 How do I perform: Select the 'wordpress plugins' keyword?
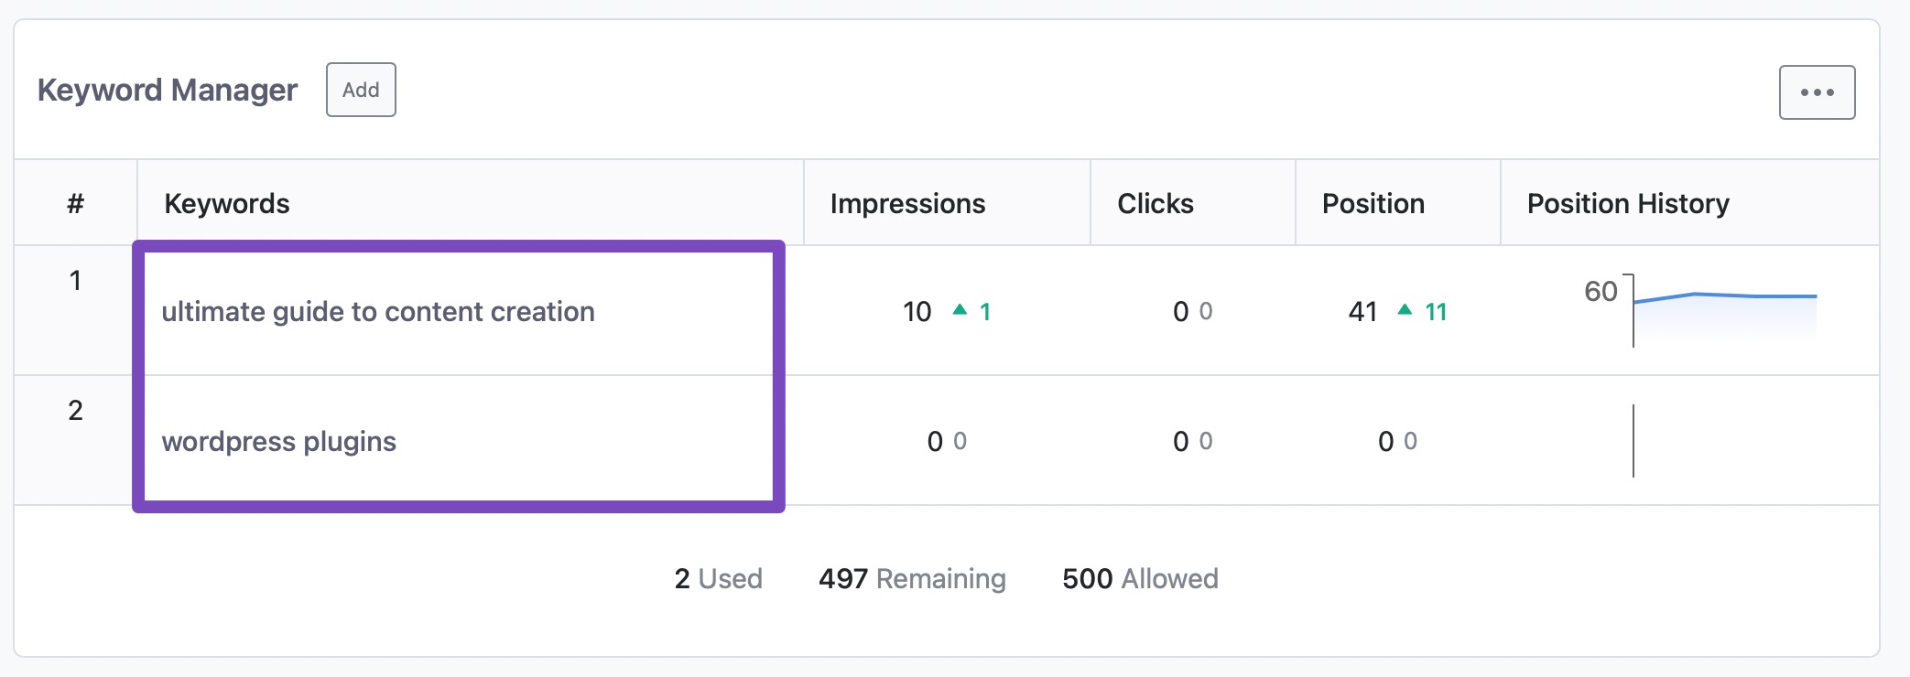279,442
